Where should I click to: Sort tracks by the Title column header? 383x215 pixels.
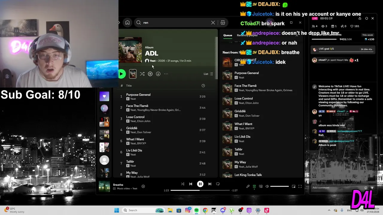(129, 86)
